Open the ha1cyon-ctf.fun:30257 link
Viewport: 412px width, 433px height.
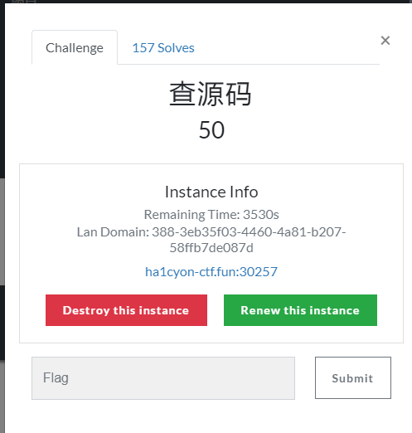(211, 272)
